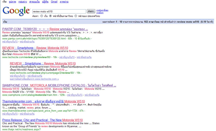
Task: Click the techxcite currentpage/2 URL text
Action: click(x=42, y=73)
